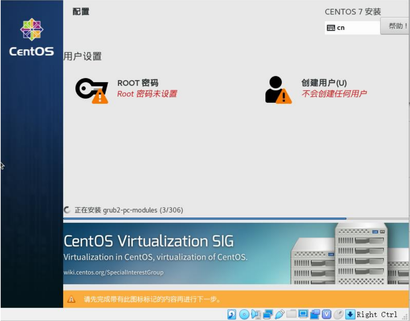Image resolution: width=410 pixels, height=321 pixels.
Task: Click the audio speaker status icon
Action: pos(256,315)
